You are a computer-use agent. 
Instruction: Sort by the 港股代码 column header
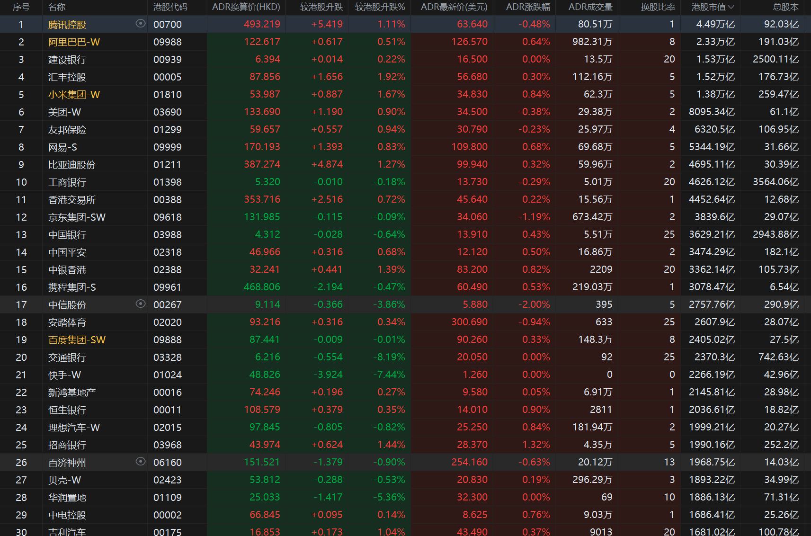point(170,7)
